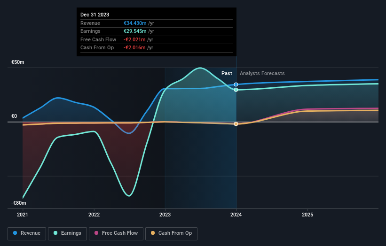Toggle the Cash From Op legend series

pyautogui.click(x=171, y=233)
